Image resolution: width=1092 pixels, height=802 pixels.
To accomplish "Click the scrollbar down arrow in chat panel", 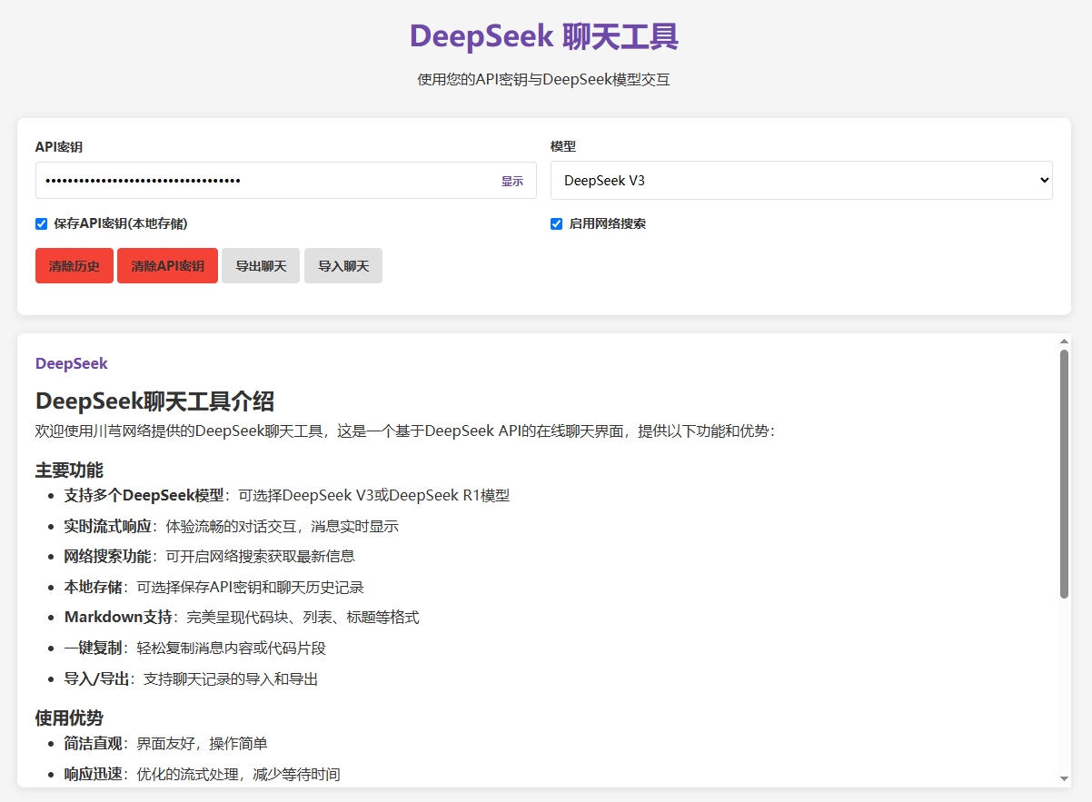I will [x=1064, y=778].
